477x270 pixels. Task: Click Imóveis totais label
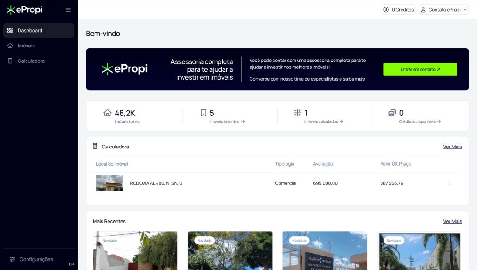127,121
